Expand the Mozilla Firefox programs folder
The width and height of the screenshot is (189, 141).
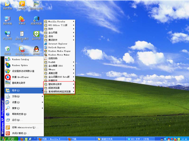(59, 21)
